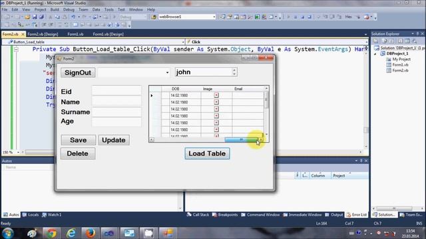Image resolution: width=426 pixels, height=239 pixels.
Task: Open Google Chrome from the taskbar
Action: point(51,233)
